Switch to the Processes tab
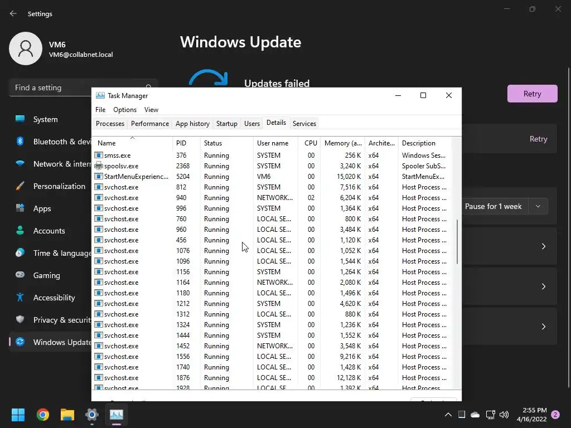The width and height of the screenshot is (571, 428). [110, 123]
